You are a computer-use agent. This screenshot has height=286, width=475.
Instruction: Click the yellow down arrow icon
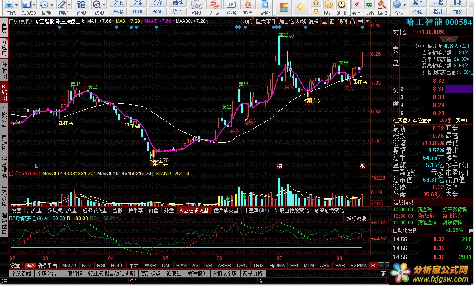316,12
